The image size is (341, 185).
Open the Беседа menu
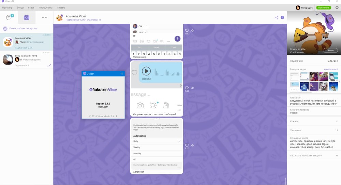click(x=20, y=7)
